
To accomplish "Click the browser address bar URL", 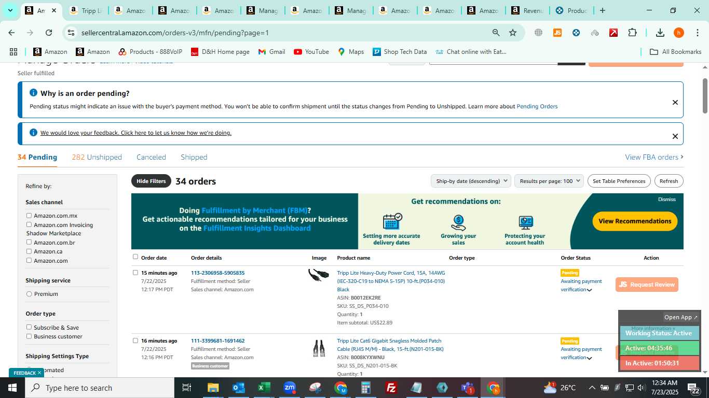I will tap(175, 33).
